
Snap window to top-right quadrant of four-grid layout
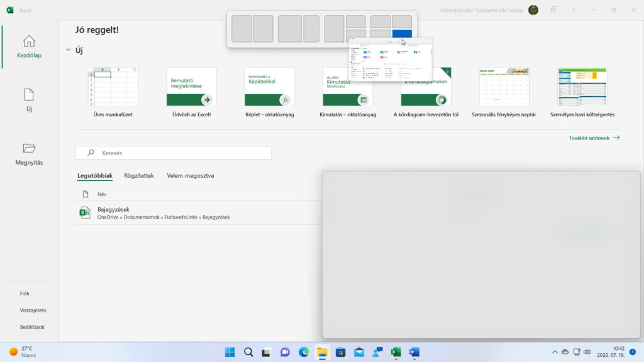pyautogui.click(x=402, y=21)
